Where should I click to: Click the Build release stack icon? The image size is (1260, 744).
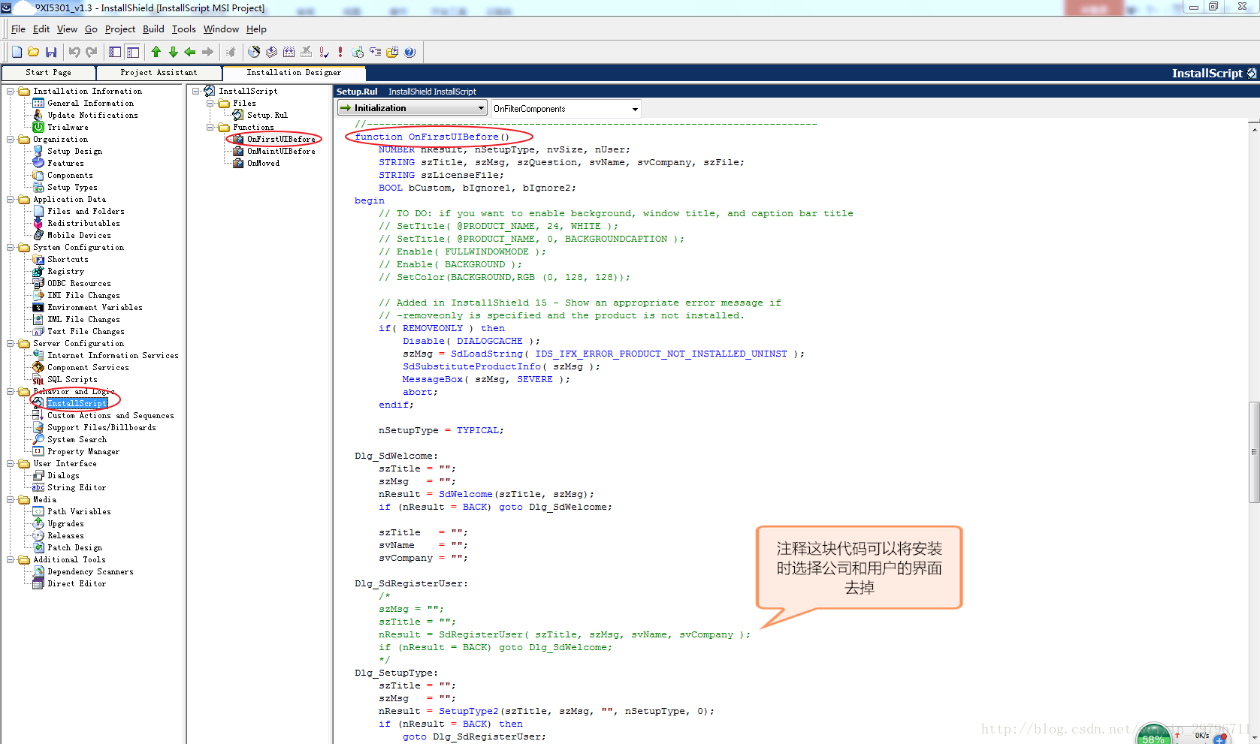pyautogui.click(x=271, y=52)
